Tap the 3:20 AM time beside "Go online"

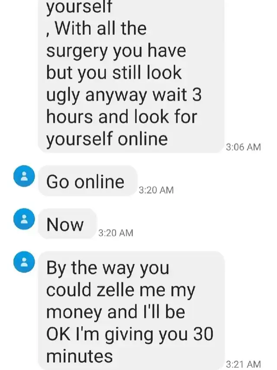click(x=156, y=190)
